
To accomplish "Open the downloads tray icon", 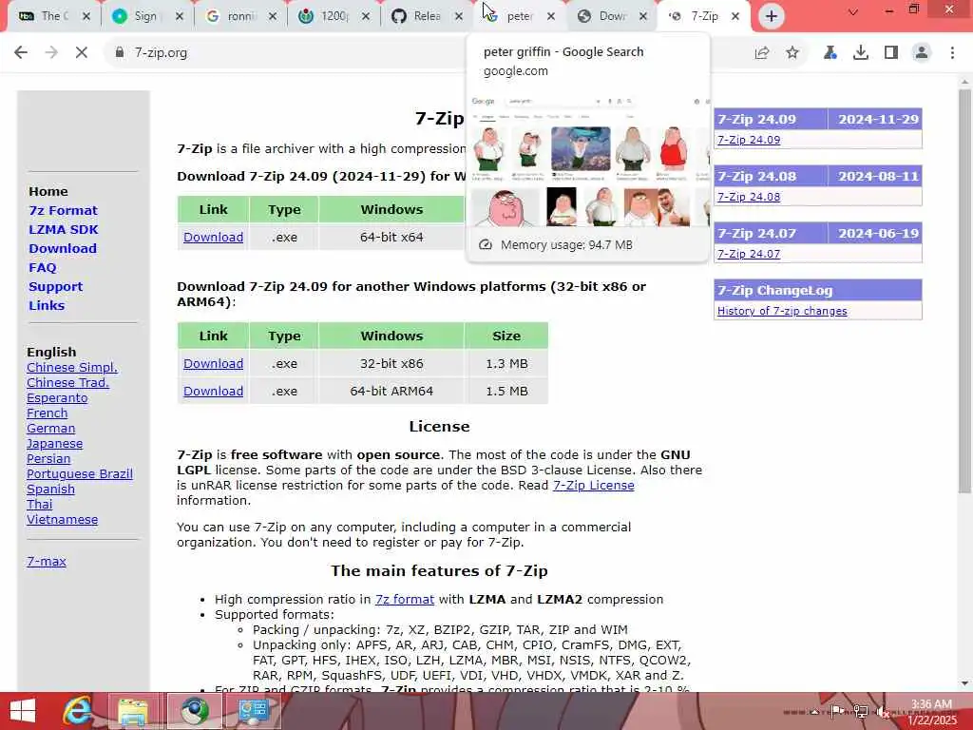I will click(x=861, y=53).
